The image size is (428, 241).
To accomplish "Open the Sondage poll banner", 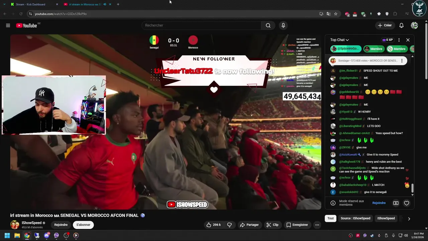I will 367,61.
